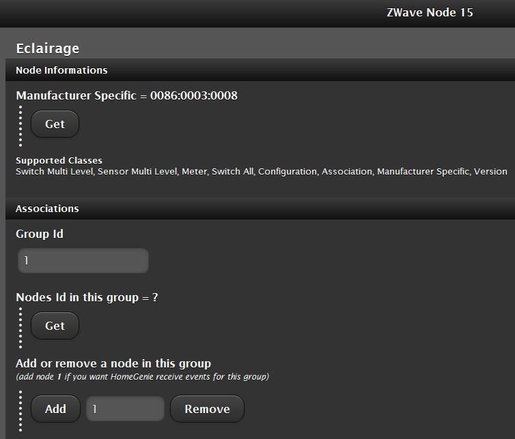Click dotted separator beside Manufacturer Get button
515x439 pixels.
(x=20, y=125)
